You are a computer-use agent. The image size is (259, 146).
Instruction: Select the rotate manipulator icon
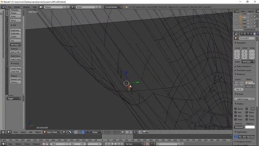[x=86, y=132]
